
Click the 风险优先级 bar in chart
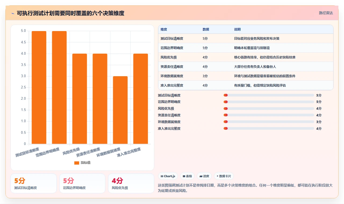coord(80,99)
